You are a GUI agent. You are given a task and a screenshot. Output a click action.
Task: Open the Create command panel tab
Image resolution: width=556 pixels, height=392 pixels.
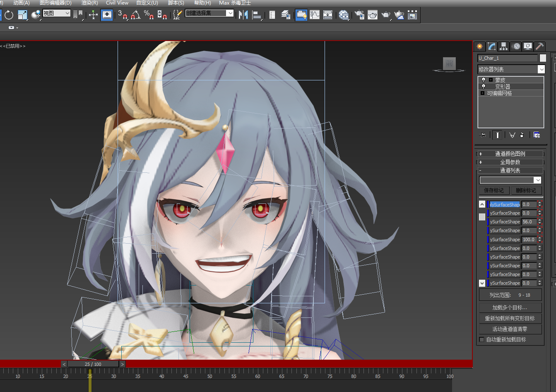click(x=480, y=46)
